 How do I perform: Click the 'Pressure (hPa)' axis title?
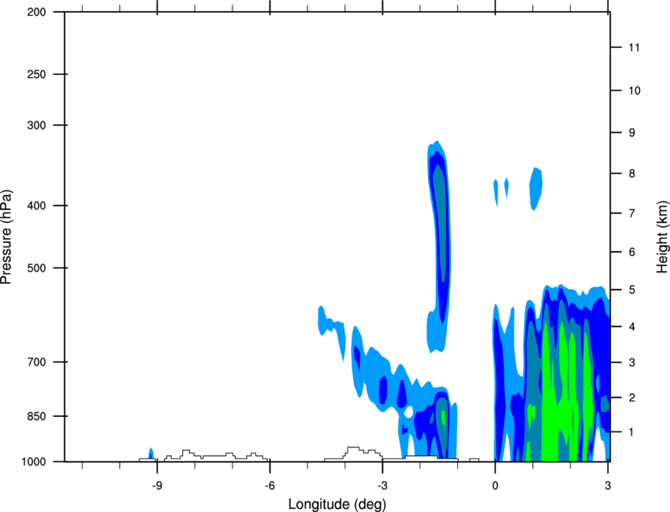6,237
